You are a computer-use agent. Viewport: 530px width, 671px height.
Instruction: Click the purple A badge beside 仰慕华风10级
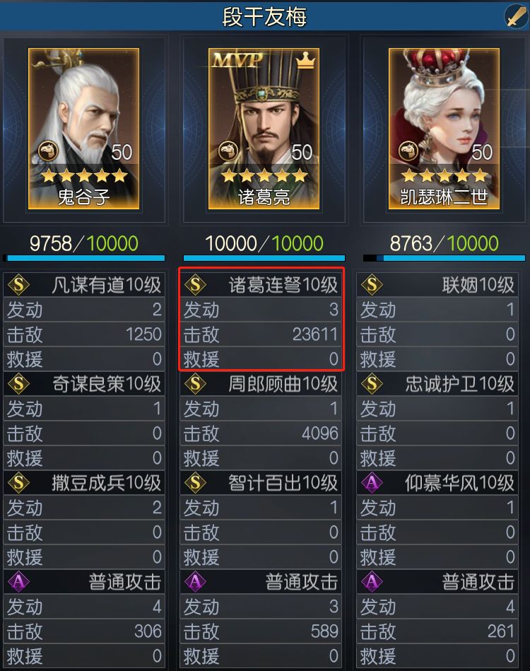tap(372, 483)
